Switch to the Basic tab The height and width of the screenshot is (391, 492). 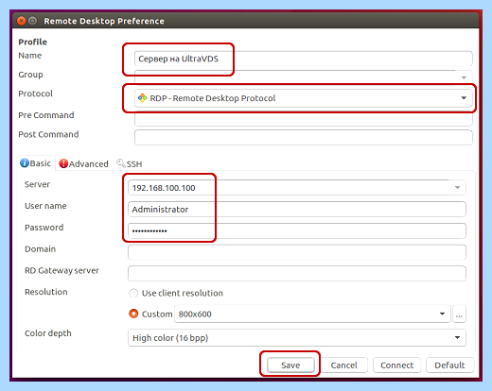pos(36,163)
